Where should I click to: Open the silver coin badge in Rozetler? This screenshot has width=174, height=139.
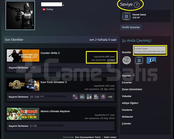127,60
